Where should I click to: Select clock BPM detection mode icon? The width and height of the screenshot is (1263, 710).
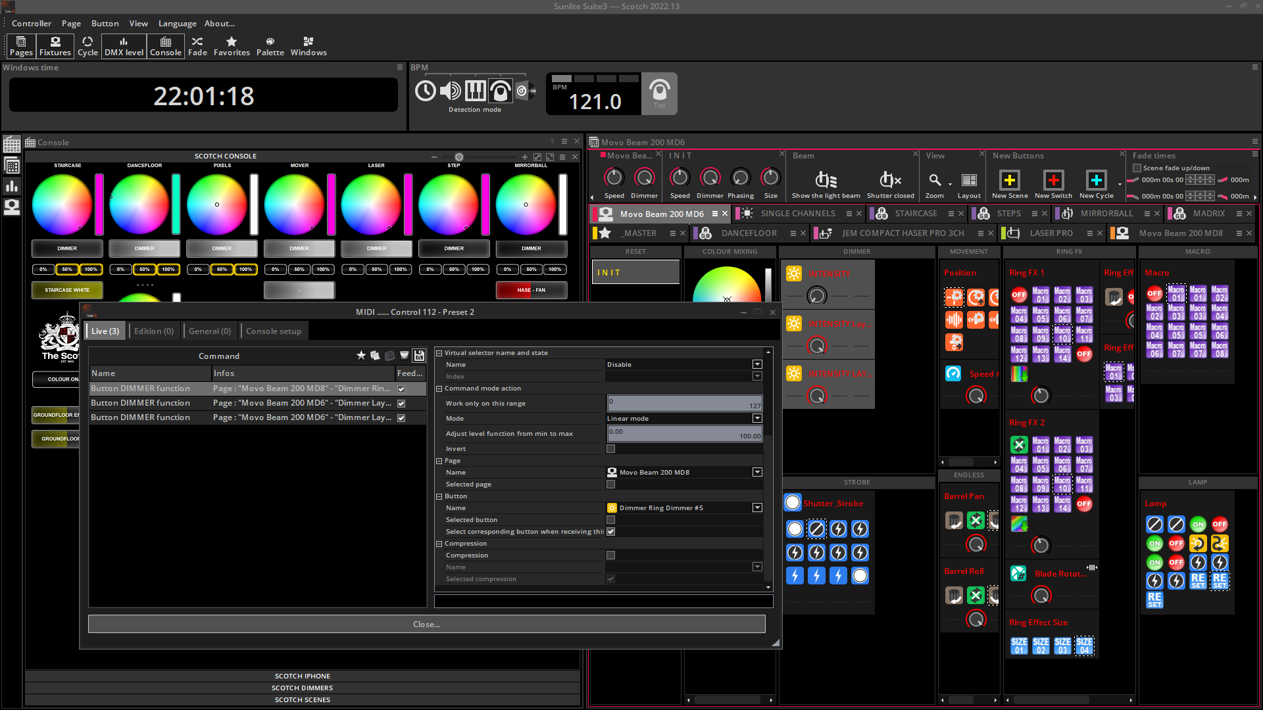coord(426,91)
